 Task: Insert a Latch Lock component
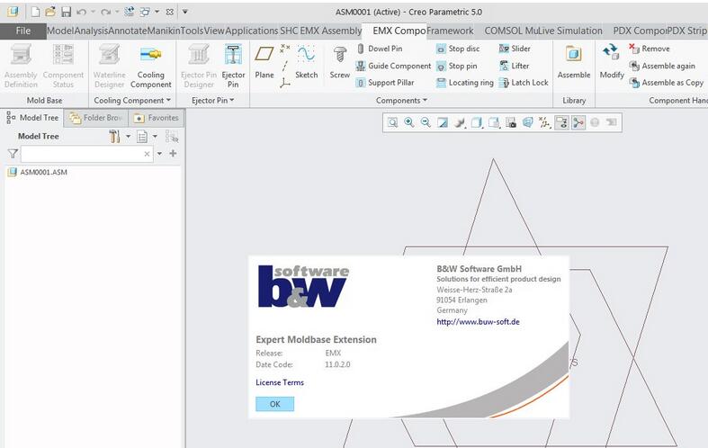point(524,83)
